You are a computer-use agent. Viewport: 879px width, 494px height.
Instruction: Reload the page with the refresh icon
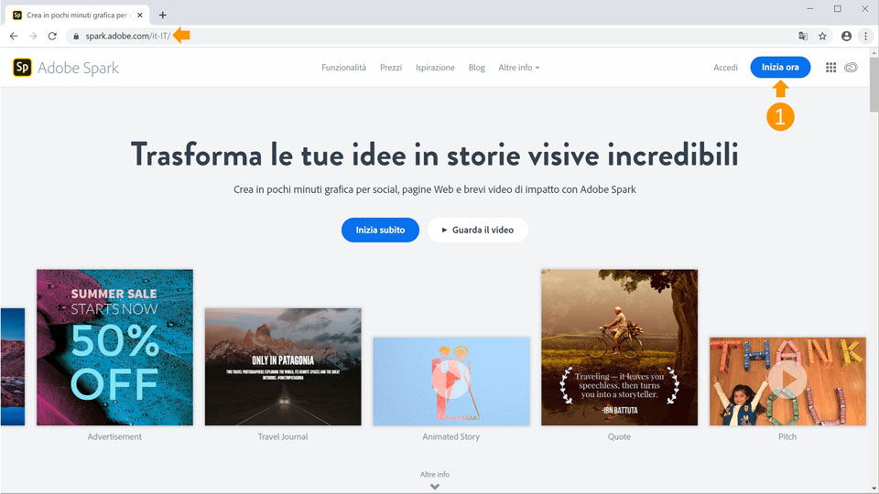coord(52,36)
